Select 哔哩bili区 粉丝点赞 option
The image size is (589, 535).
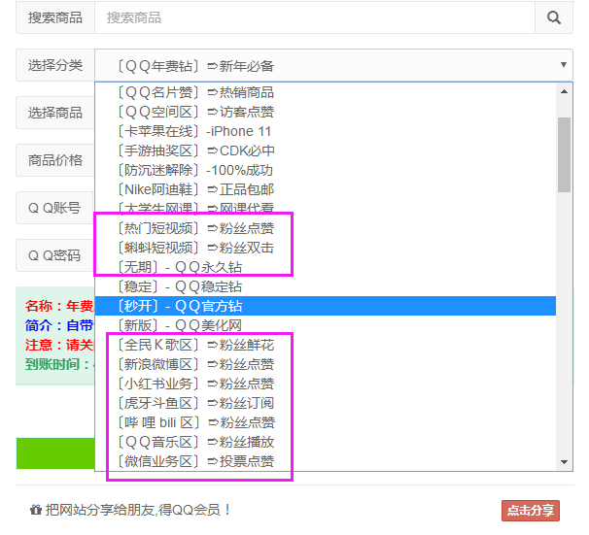(x=194, y=422)
